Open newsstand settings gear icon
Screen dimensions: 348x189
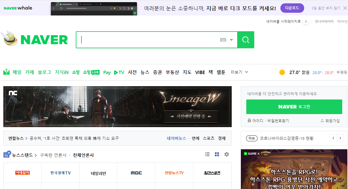point(227,154)
